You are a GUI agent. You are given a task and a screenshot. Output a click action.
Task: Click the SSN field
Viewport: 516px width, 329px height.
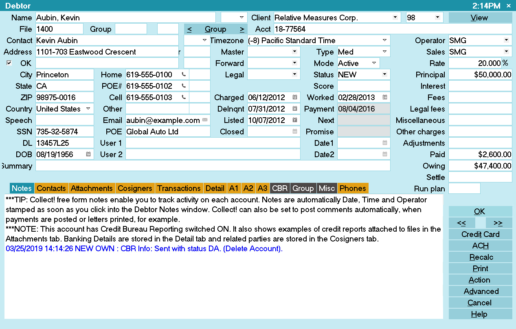coord(65,132)
